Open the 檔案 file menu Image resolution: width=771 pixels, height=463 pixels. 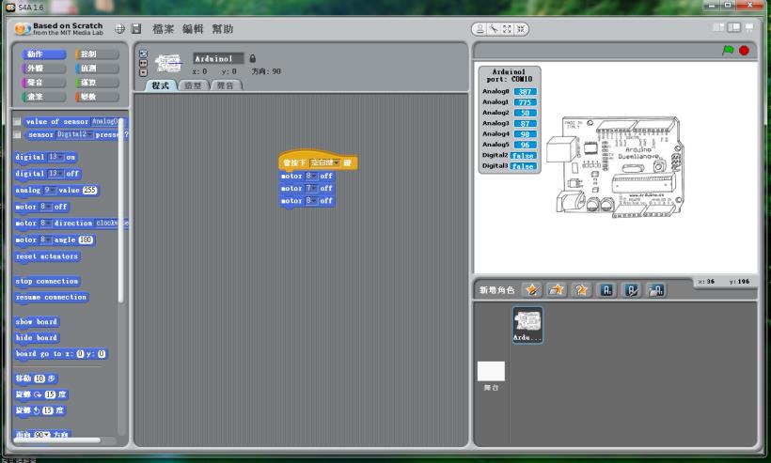pos(163,29)
